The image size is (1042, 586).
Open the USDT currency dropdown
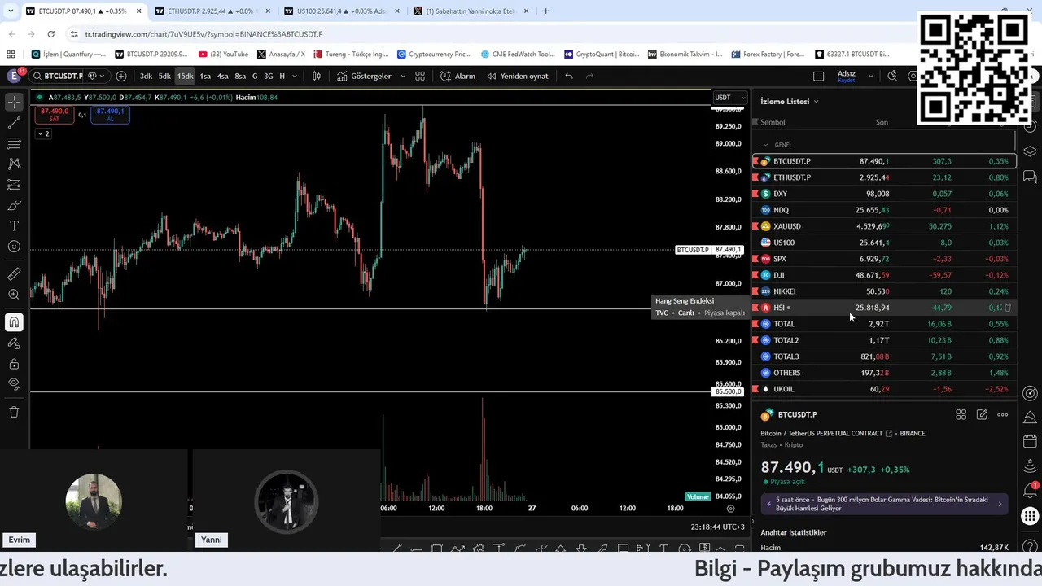point(729,98)
